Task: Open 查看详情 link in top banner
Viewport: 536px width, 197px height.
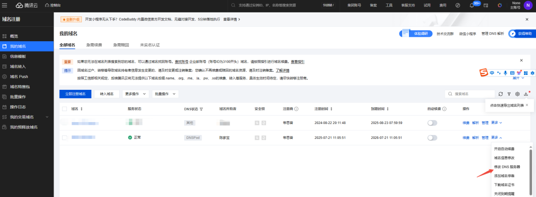Action: [231, 19]
